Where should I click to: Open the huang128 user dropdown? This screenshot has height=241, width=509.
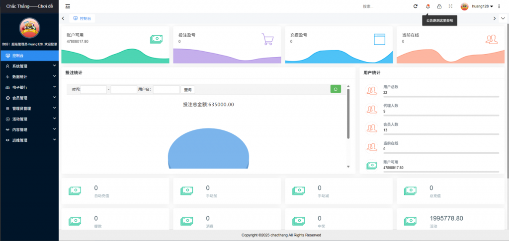pos(484,6)
